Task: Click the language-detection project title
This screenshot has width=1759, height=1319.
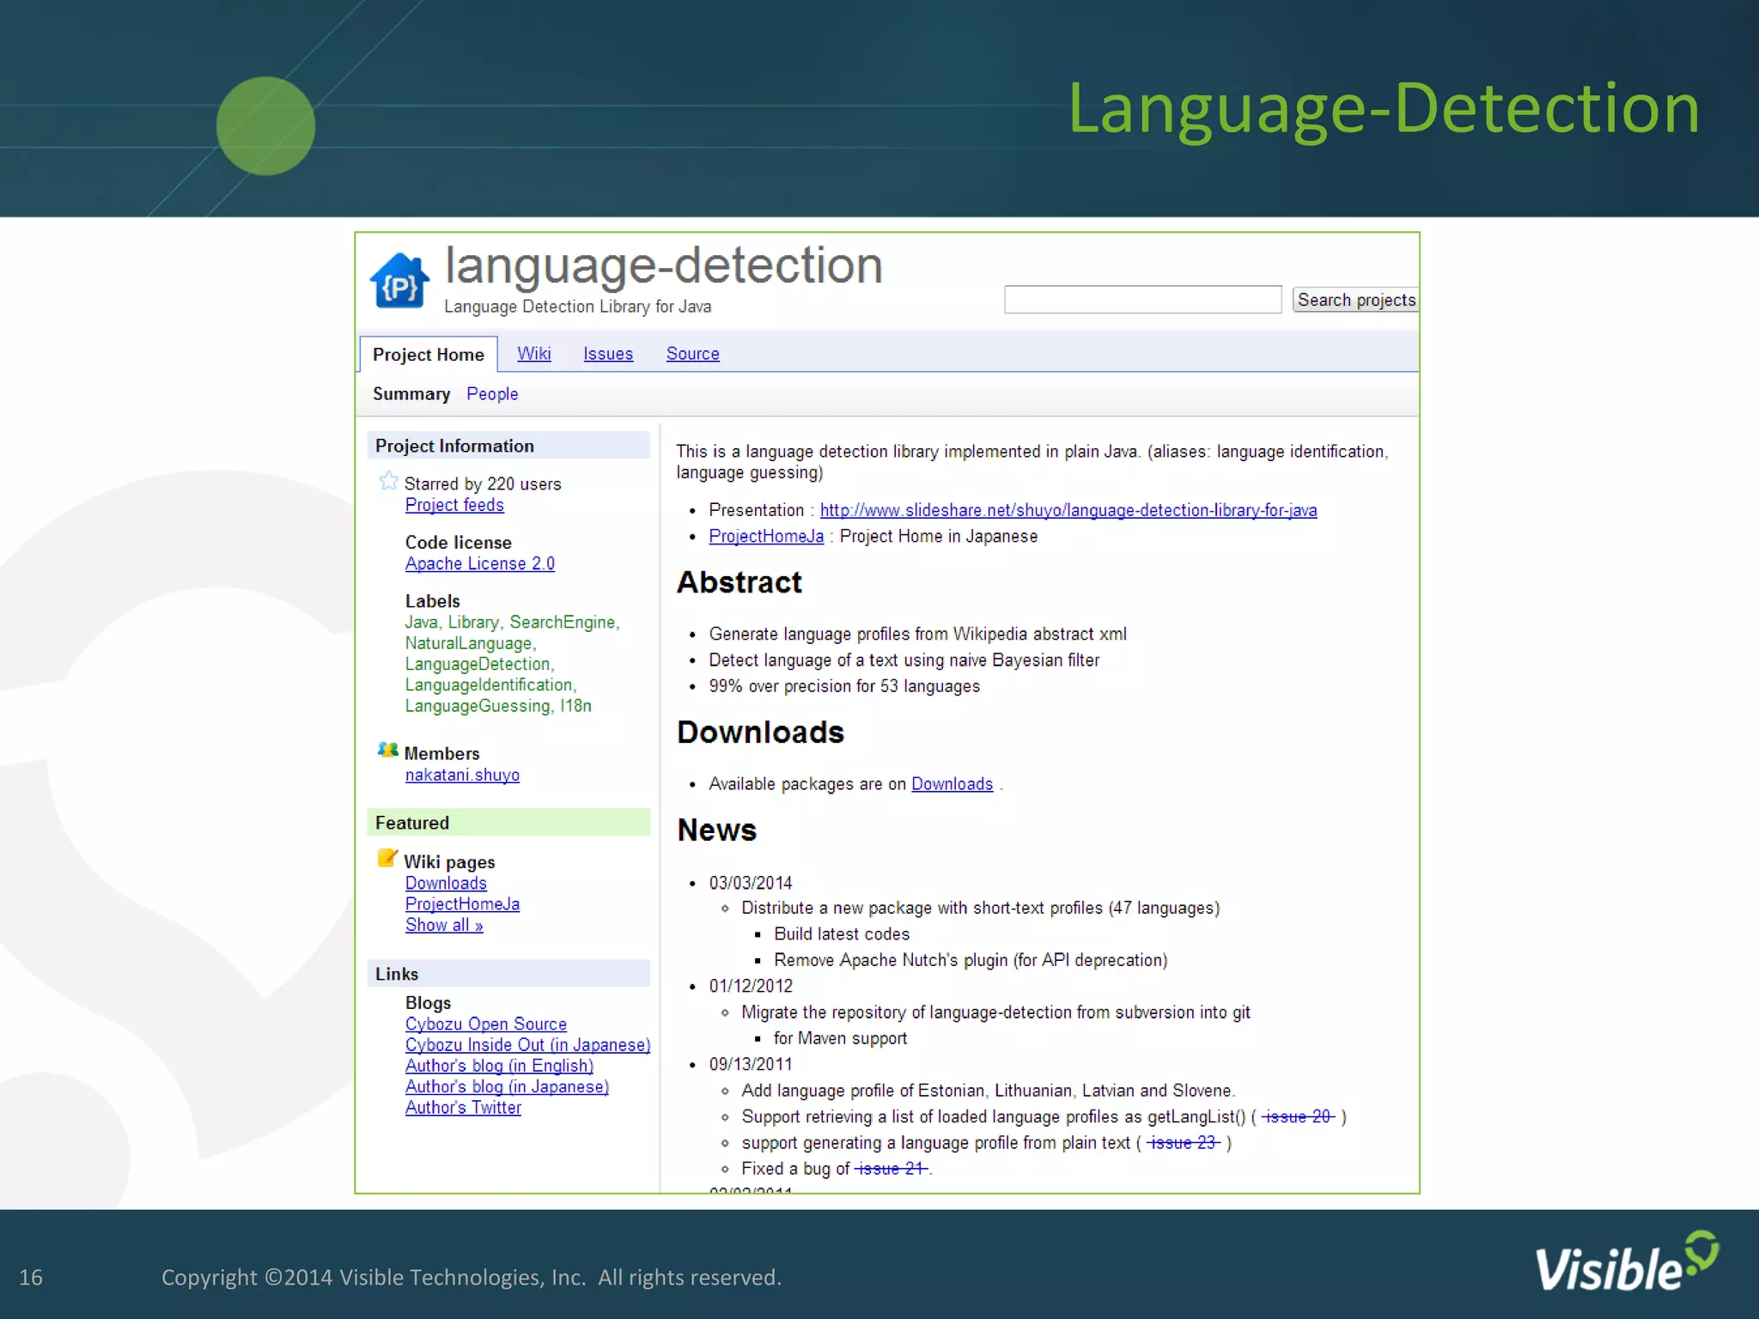Action: click(x=664, y=265)
